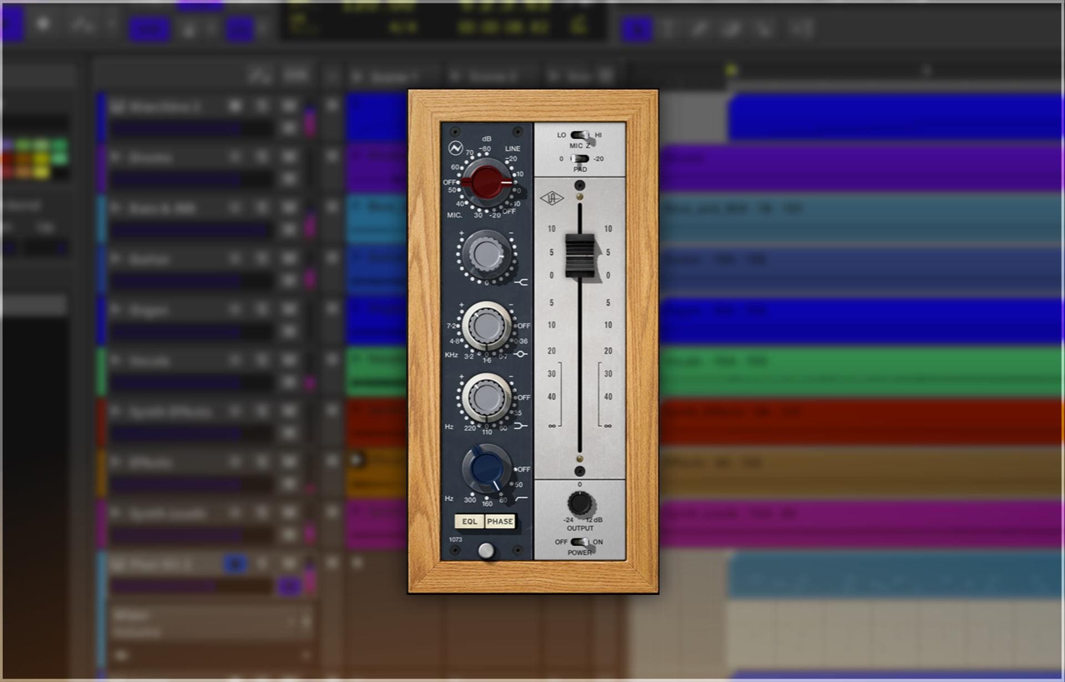Click the 0·36 mid frequency mark
Viewport: 1065px width, 682px height.
521,341
